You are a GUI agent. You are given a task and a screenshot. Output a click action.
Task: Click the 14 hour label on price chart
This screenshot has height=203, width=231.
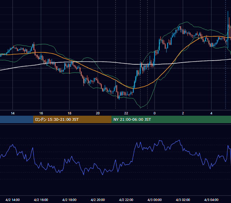[13, 113]
